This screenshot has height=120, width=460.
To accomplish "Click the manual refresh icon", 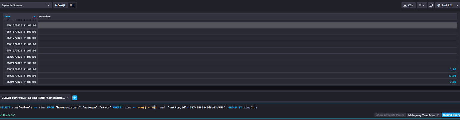I will click(431, 5).
